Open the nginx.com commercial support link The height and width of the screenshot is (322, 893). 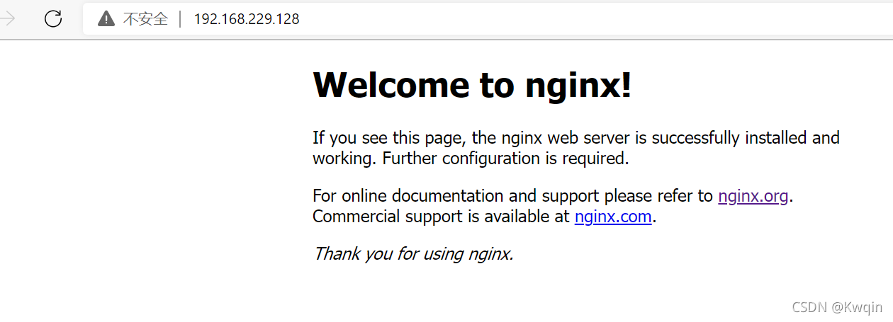(613, 217)
